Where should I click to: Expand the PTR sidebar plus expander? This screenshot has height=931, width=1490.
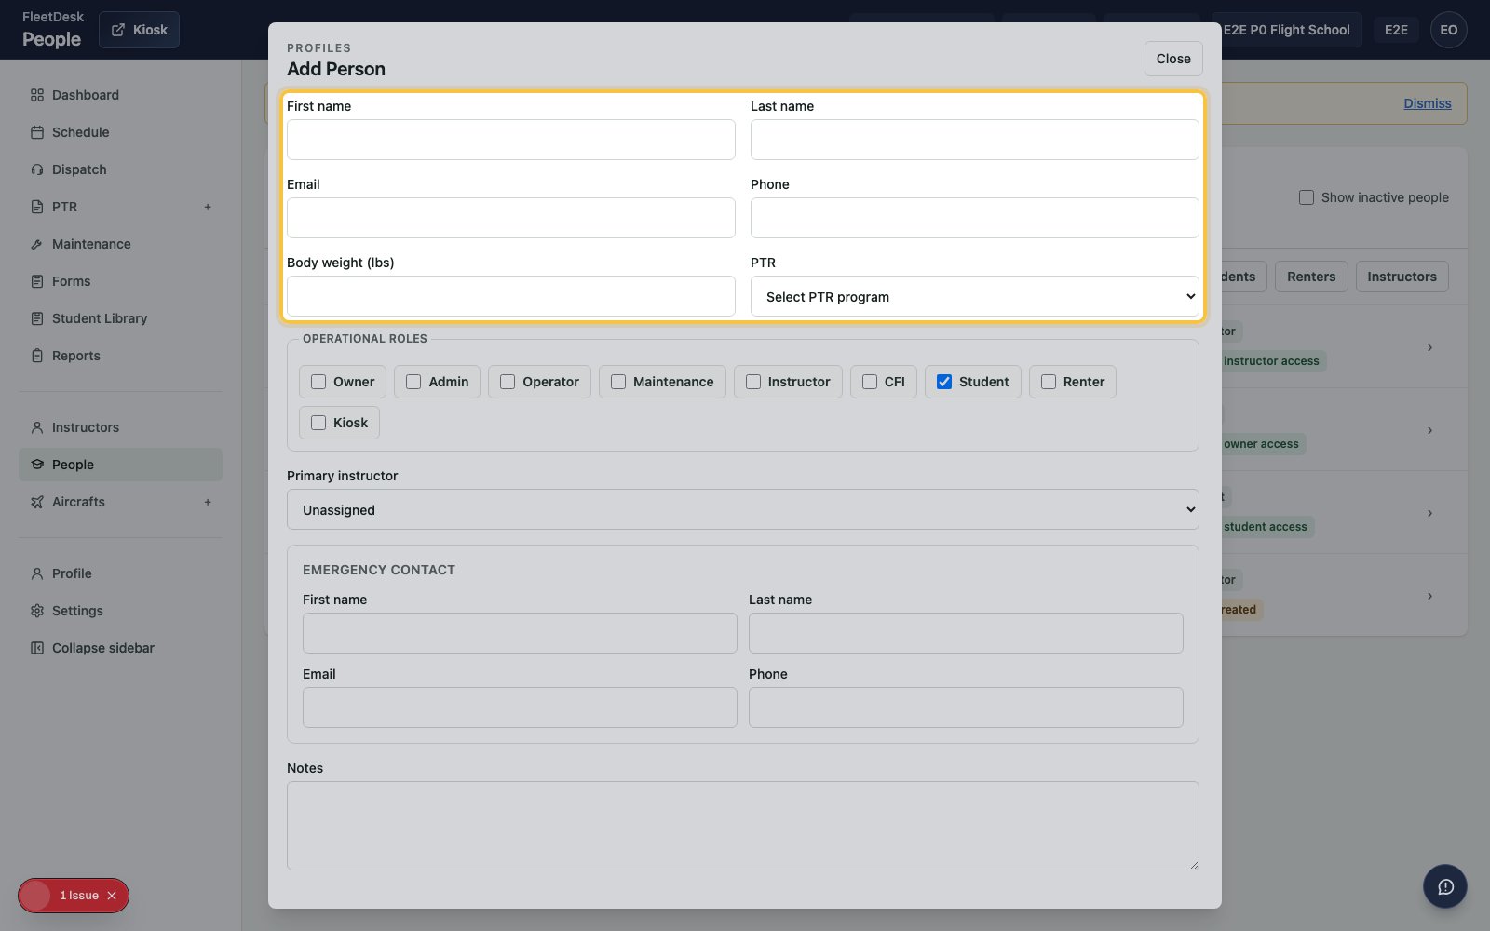(208, 207)
